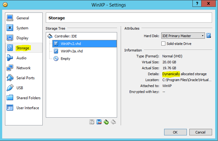The height and width of the screenshot is (141, 218).
Task: Click the Storage disk icon in the sidebar
Action: click(x=10, y=48)
